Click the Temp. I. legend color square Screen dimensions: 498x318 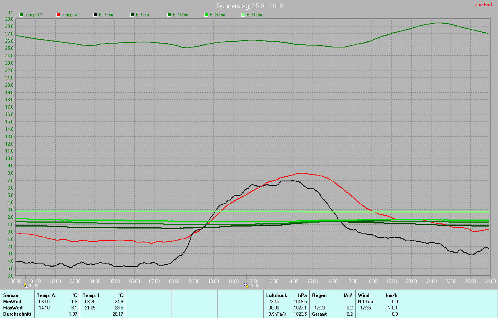click(x=21, y=15)
